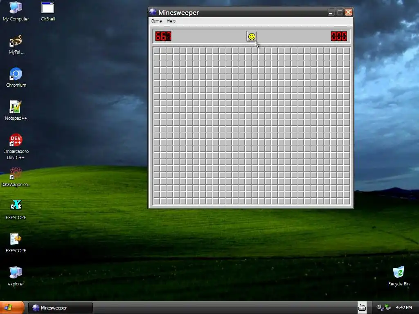Click the timer display in Minesweeper

pos(339,36)
